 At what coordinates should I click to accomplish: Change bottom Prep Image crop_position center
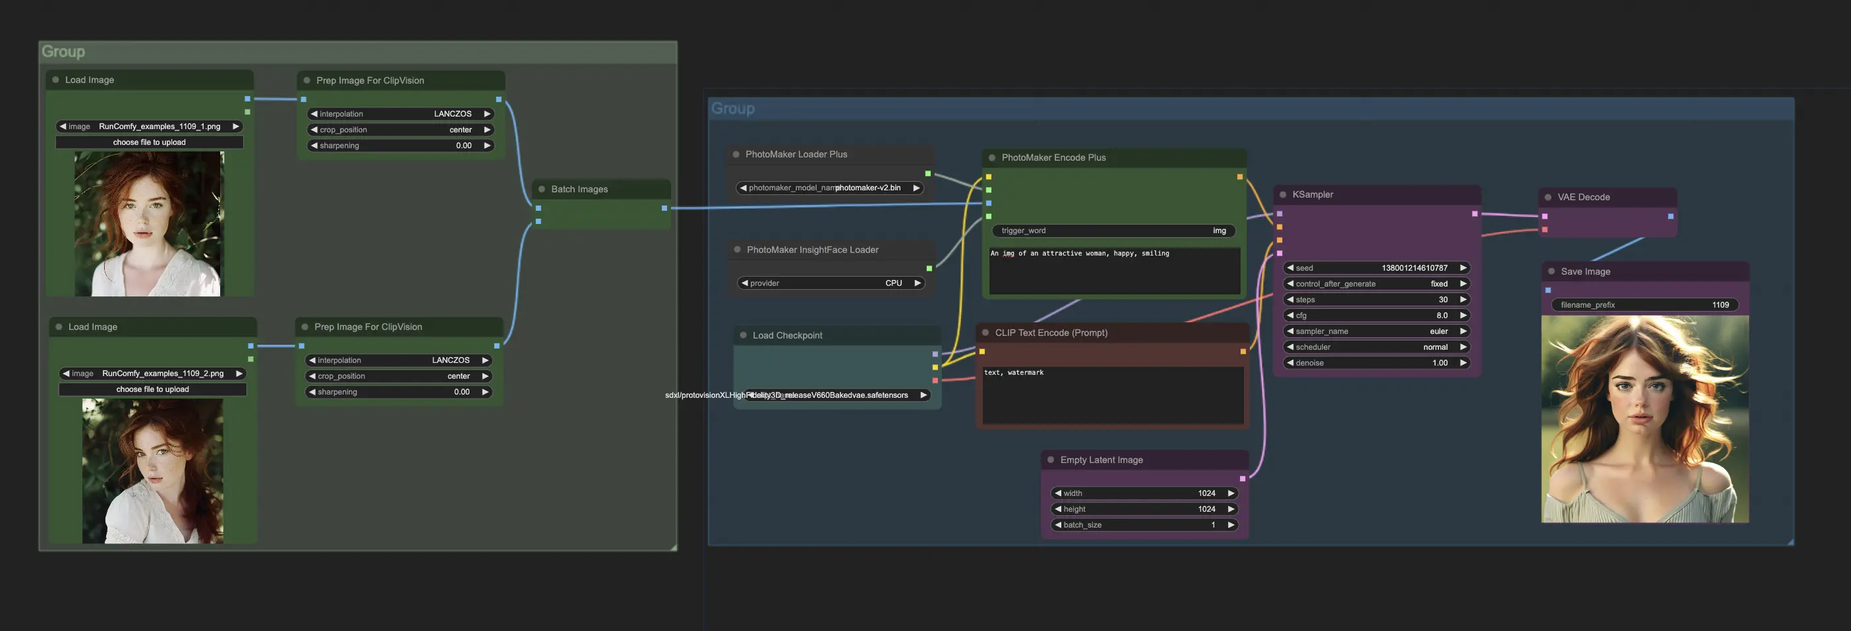[399, 376]
